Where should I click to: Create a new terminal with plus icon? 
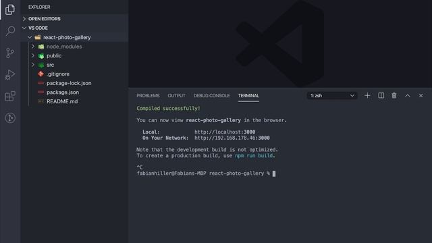point(367,96)
